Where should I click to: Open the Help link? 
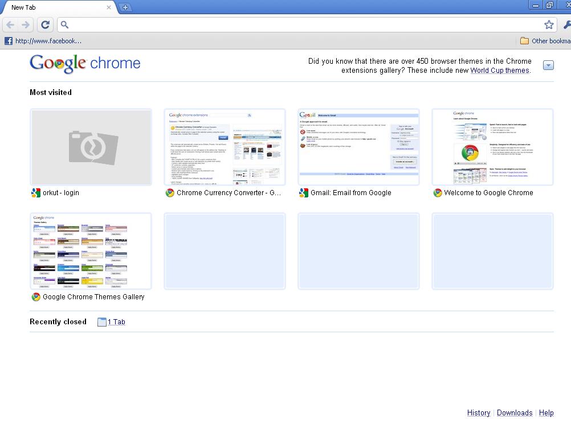[x=546, y=412]
